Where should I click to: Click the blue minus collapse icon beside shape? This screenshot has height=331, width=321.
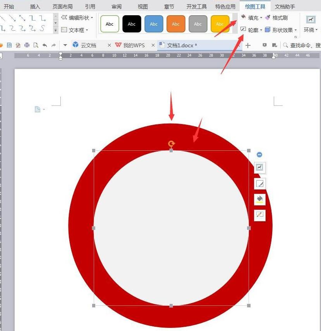point(259,155)
